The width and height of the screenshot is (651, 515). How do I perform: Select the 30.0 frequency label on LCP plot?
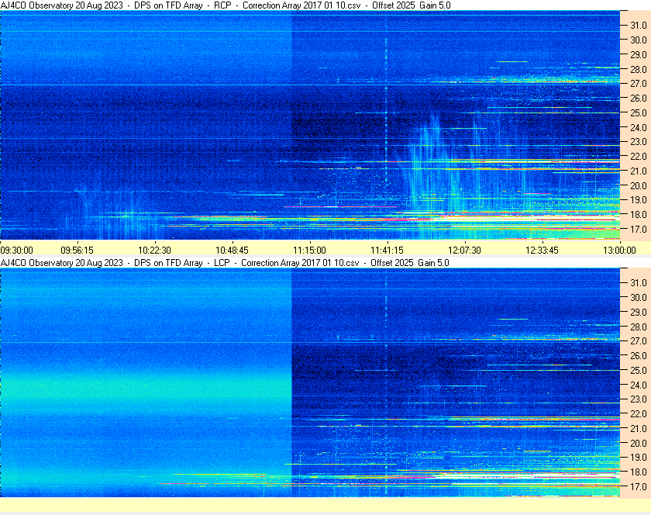pyautogui.click(x=639, y=297)
